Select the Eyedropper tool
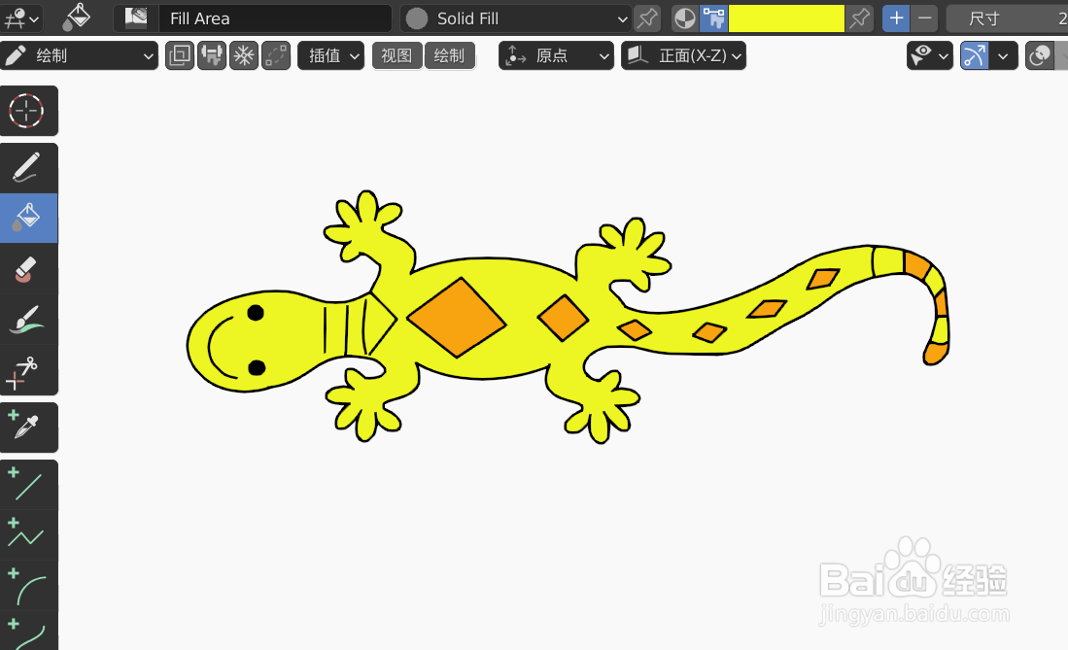Viewport: 1068px width, 650px height. click(28, 428)
